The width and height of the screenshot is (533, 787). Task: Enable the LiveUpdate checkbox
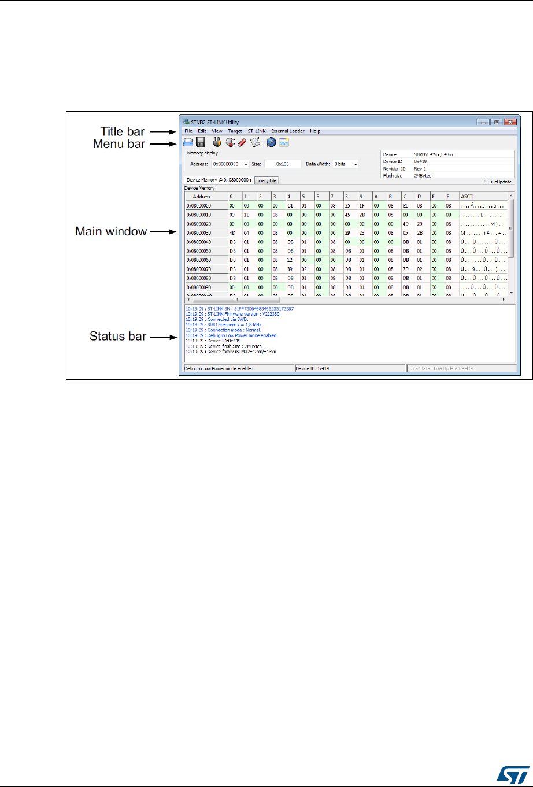(485, 182)
